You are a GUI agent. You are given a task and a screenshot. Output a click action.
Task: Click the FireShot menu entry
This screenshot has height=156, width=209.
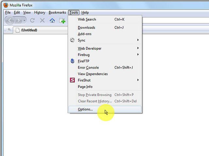tap(84, 80)
